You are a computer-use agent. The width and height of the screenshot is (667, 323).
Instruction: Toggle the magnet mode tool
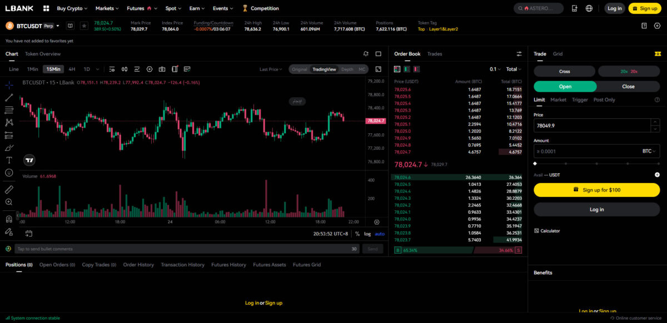(9, 219)
